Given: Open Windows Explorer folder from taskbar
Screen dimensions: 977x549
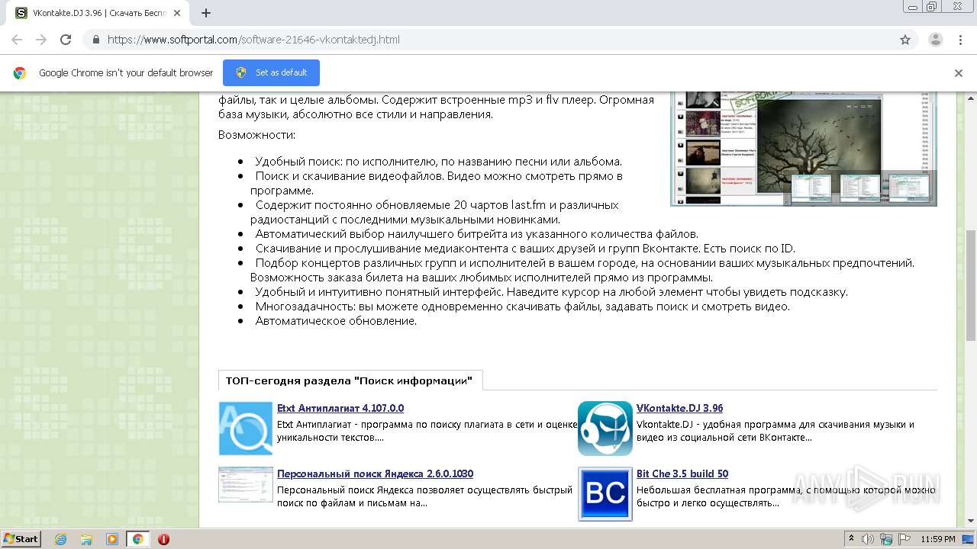Looking at the screenshot, I should [86, 539].
